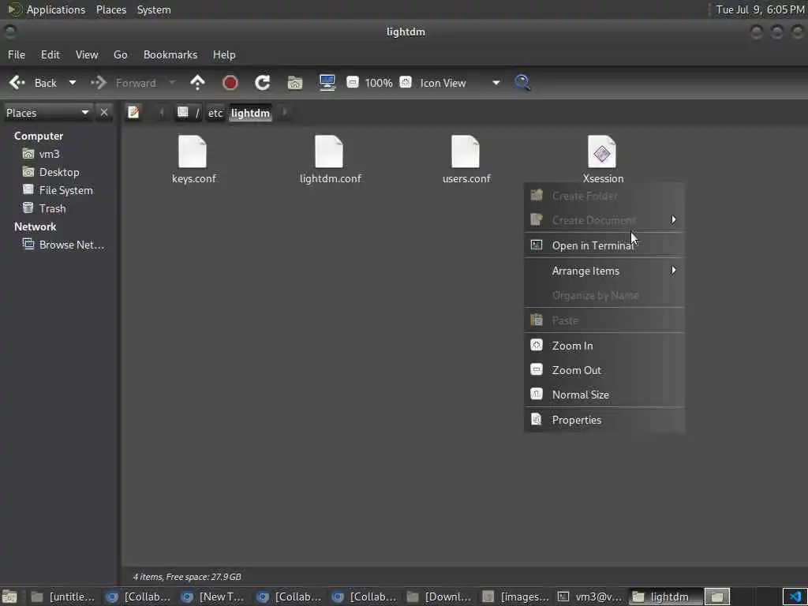Viewport: 808px width, 606px height.
Task: Switch to the New Tab browser taskbar window
Action: pyautogui.click(x=213, y=597)
